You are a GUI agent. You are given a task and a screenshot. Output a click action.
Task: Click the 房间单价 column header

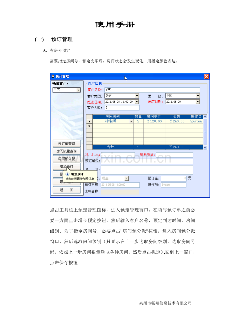(154, 117)
